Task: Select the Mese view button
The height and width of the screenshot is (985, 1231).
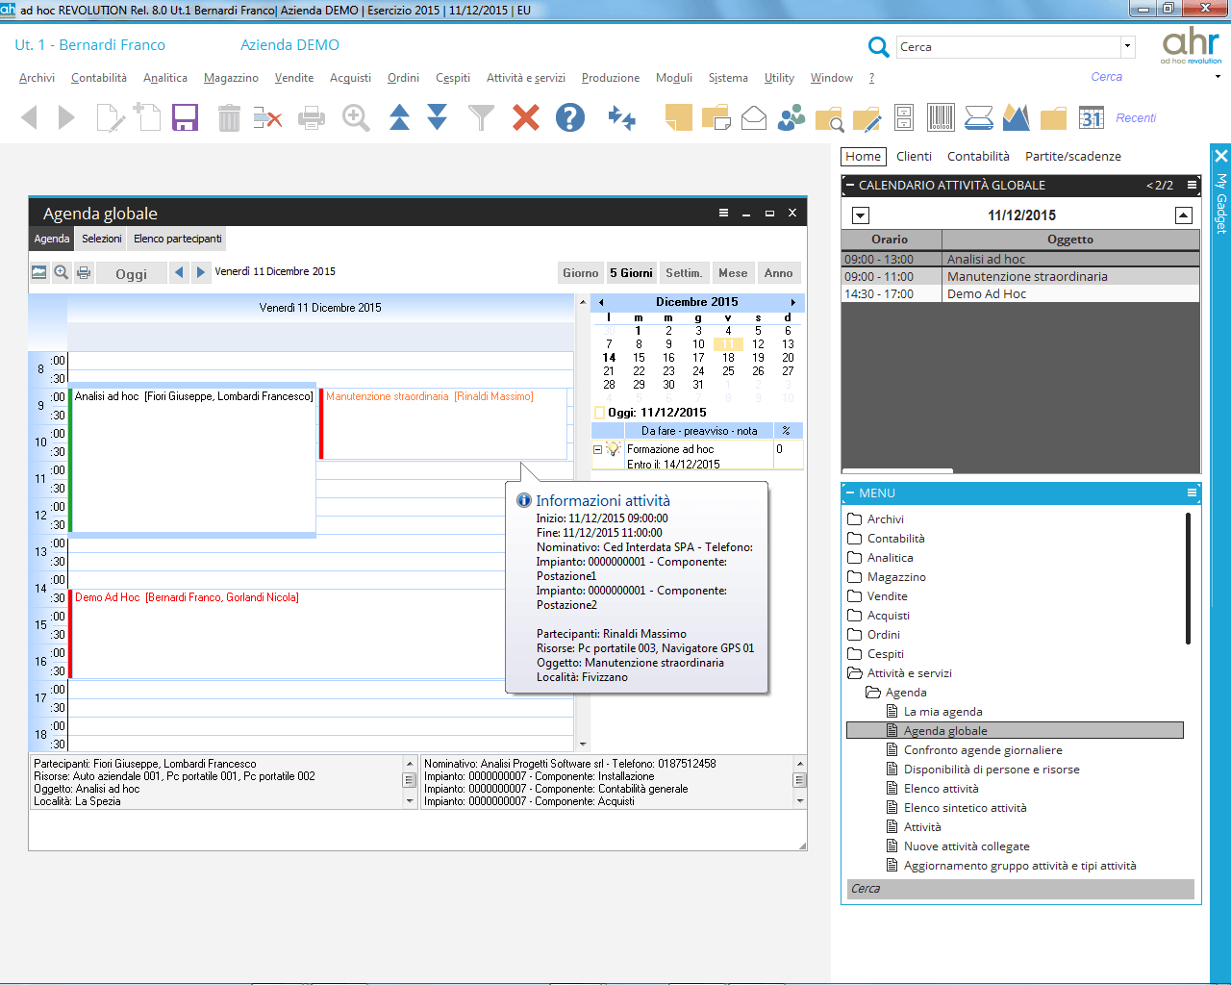Action: pos(733,273)
